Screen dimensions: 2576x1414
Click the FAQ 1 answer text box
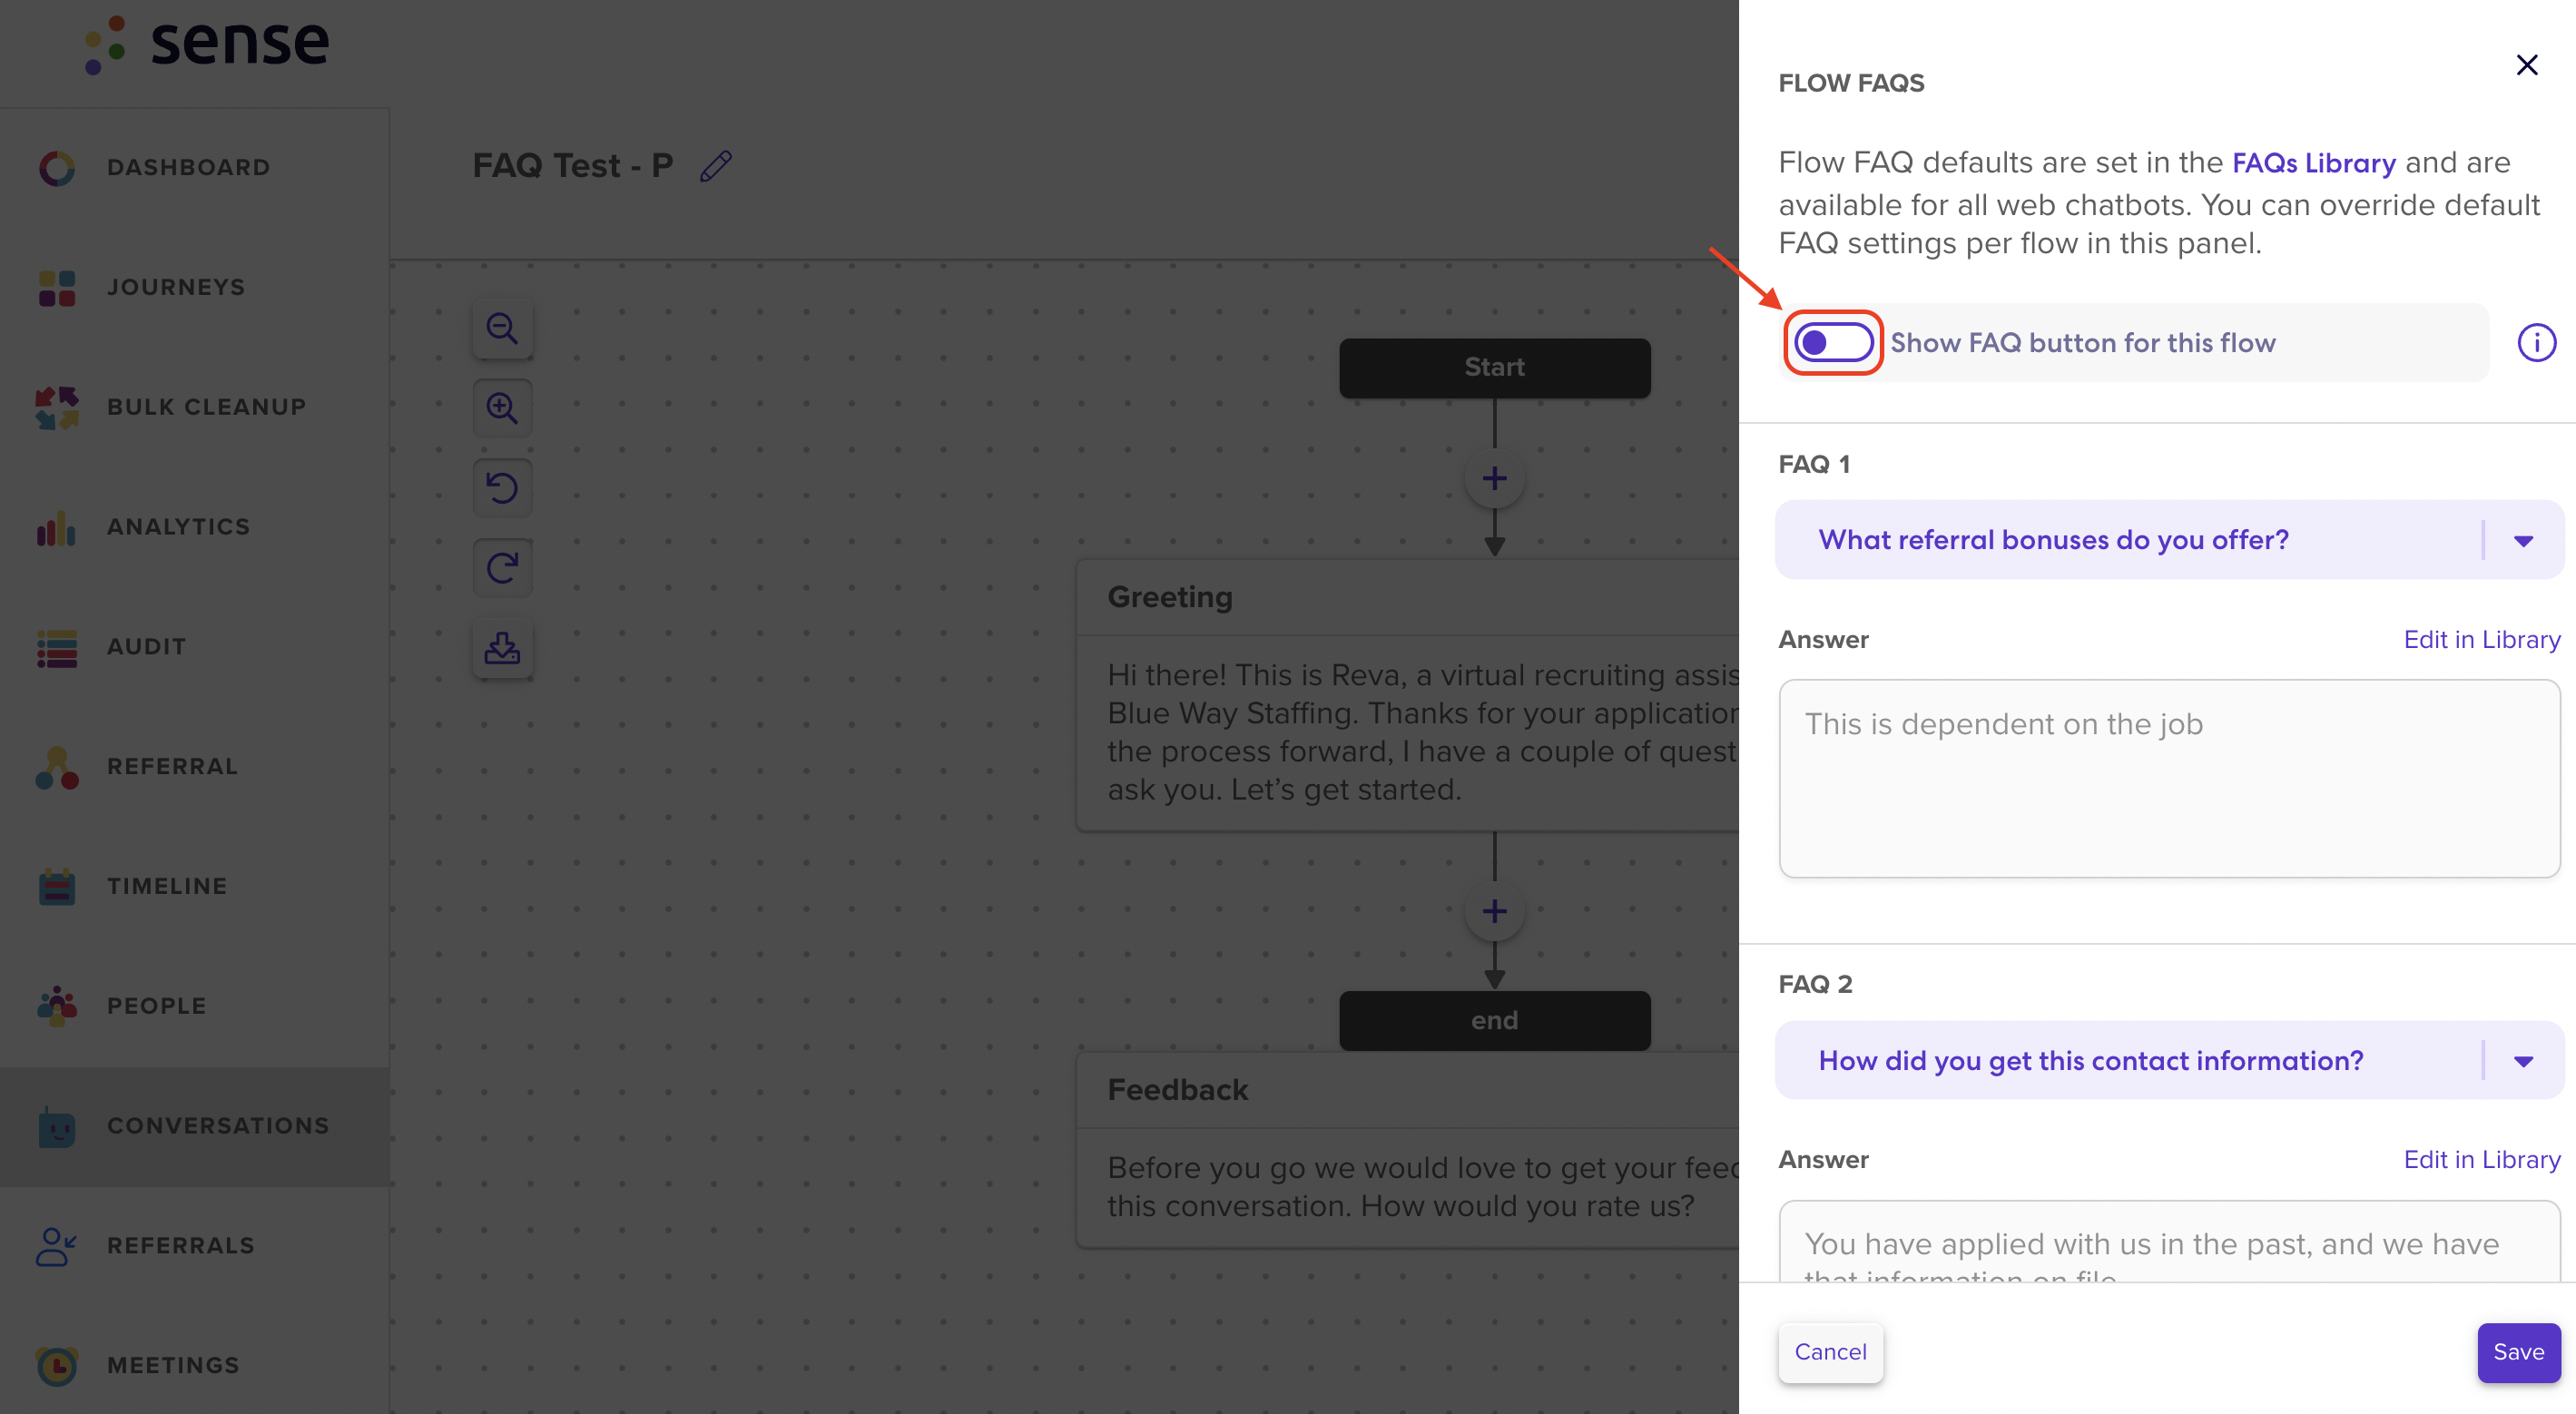(x=2169, y=779)
